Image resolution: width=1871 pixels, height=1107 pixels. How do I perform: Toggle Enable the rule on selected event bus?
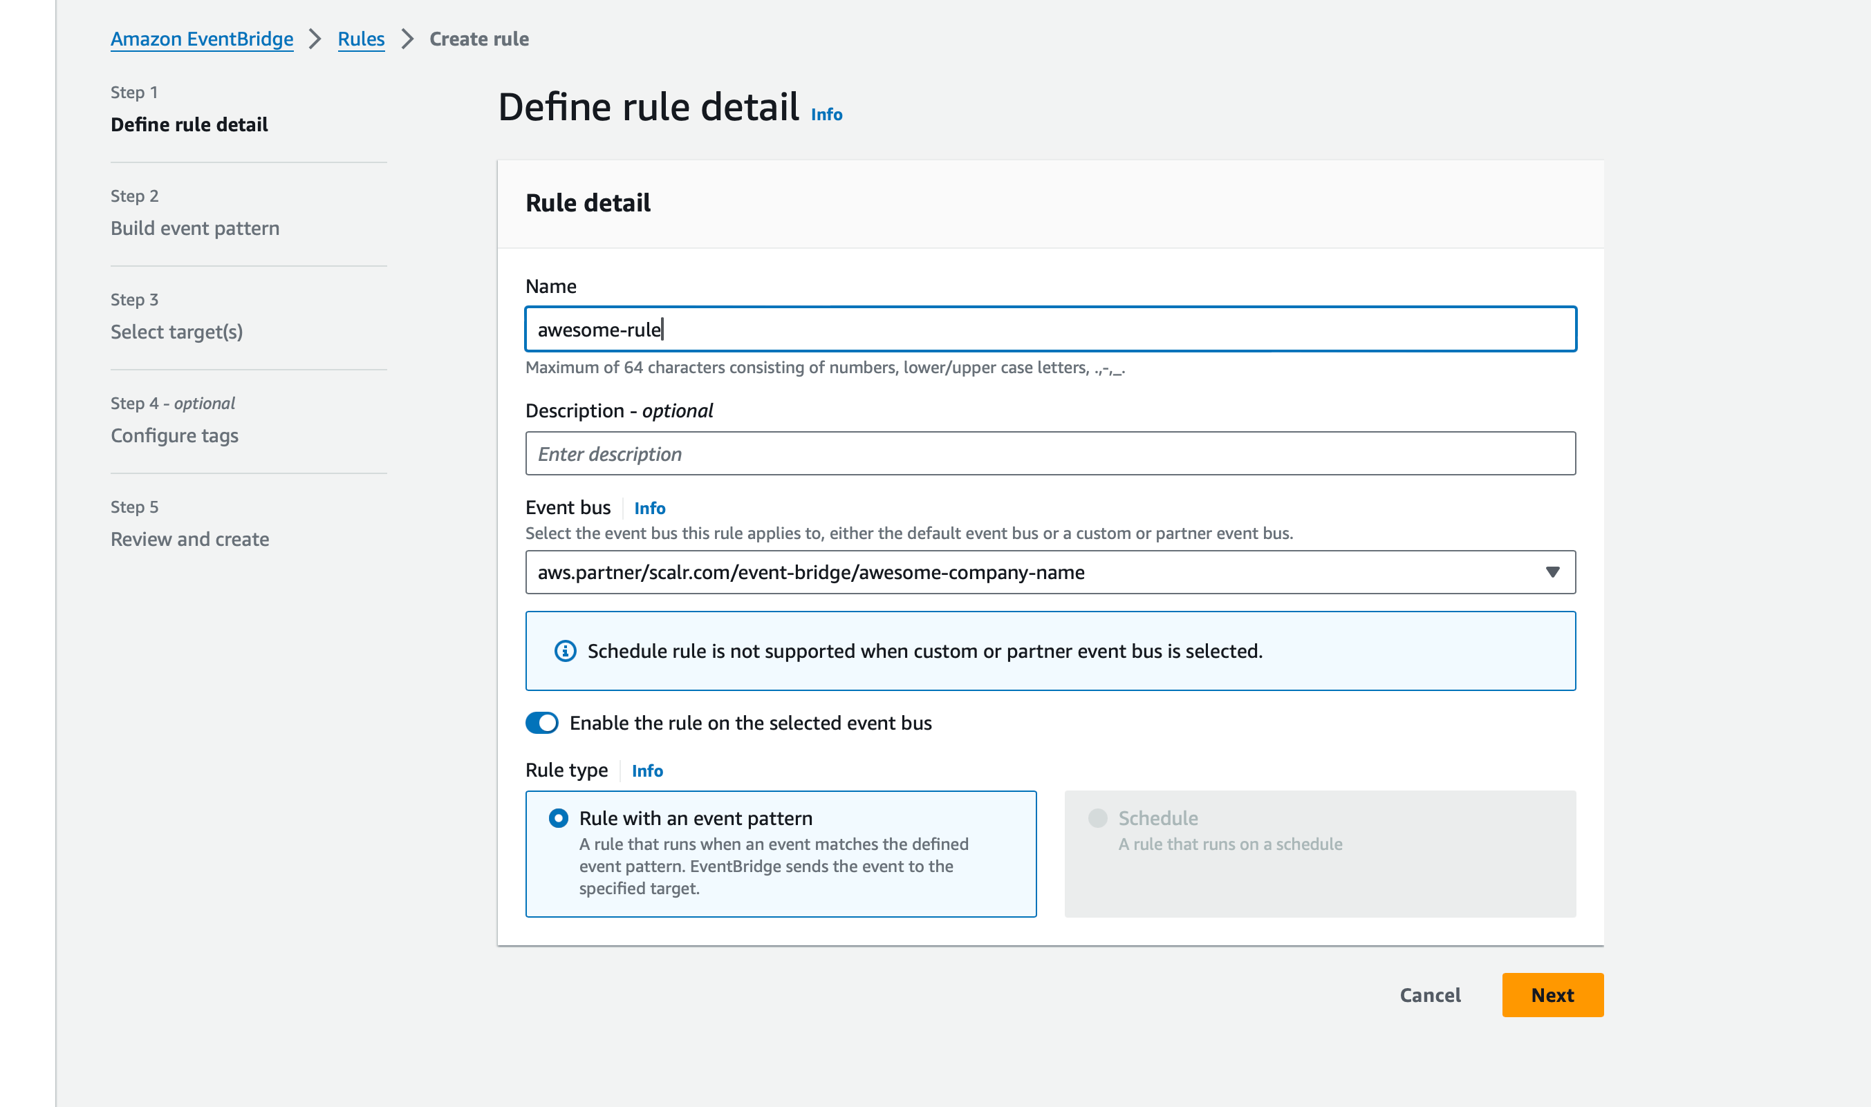542,723
